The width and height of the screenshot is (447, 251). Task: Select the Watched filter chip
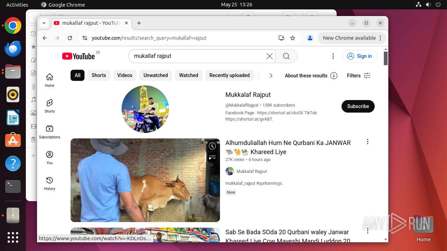tap(189, 75)
